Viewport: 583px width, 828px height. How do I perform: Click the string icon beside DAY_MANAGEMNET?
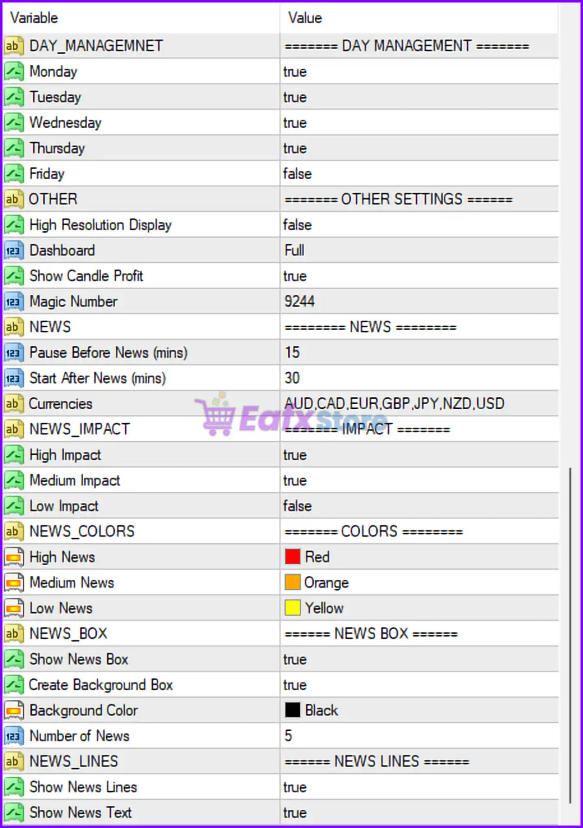click(x=14, y=46)
